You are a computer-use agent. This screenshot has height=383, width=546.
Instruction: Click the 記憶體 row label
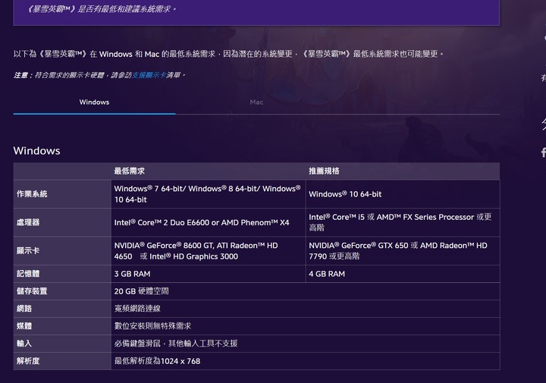(62, 274)
